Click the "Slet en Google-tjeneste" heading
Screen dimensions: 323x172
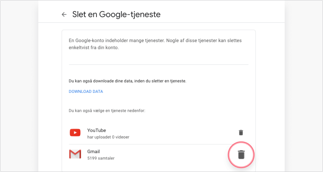pos(116,14)
